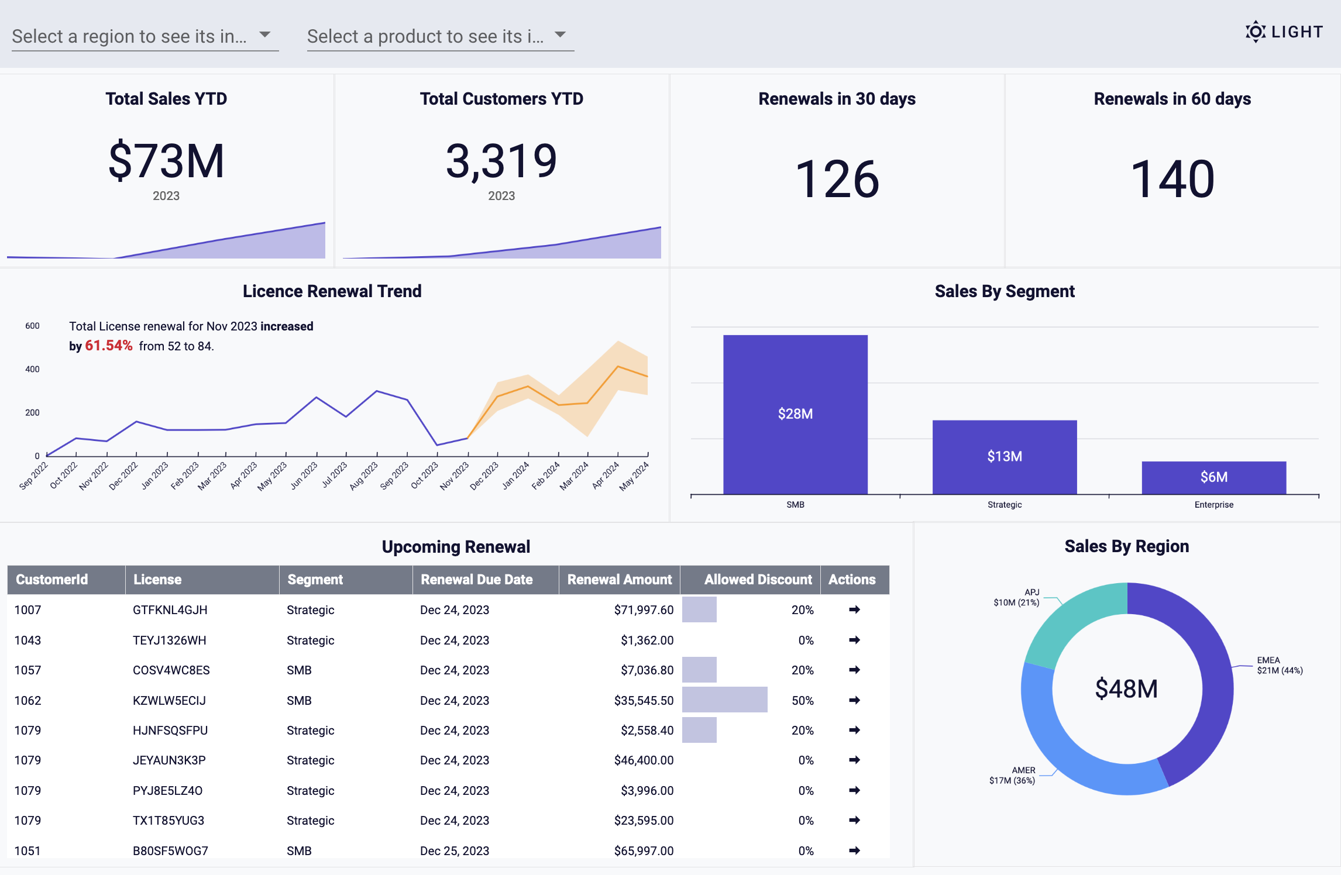Click the arrow action for license KZWLW5ECIJ
This screenshot has width=1341, height=875.
pyautogui.click(x=854, y=700)
